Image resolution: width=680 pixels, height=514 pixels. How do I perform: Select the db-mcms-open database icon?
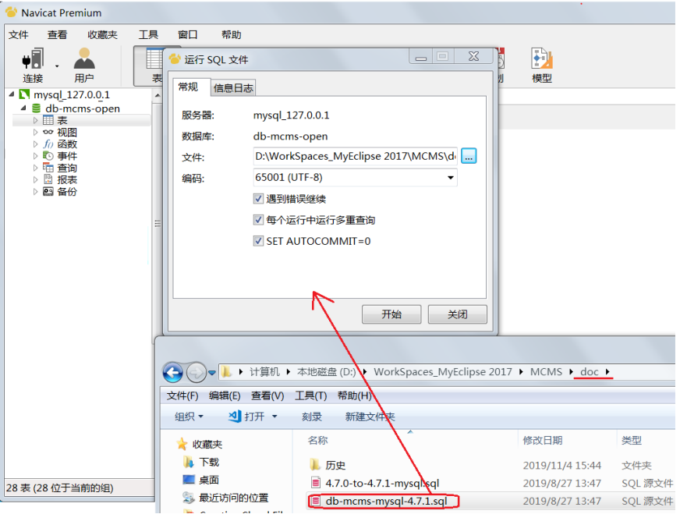pos(37,108)
